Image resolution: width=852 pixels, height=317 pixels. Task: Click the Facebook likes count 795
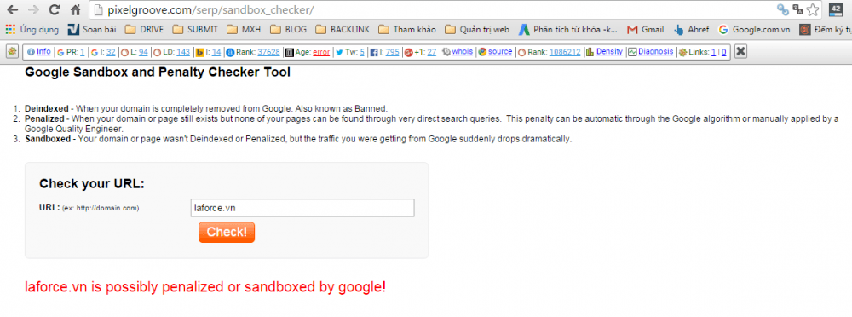coord(392,52)
